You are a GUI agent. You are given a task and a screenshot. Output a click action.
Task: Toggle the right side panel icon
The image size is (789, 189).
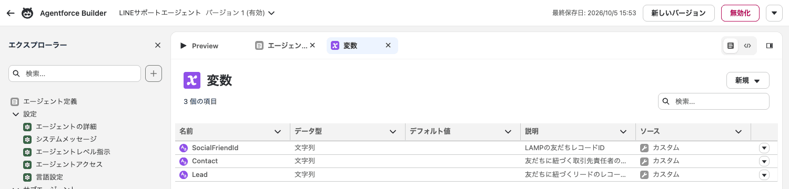pyautogui.click(x=770, y=46)
